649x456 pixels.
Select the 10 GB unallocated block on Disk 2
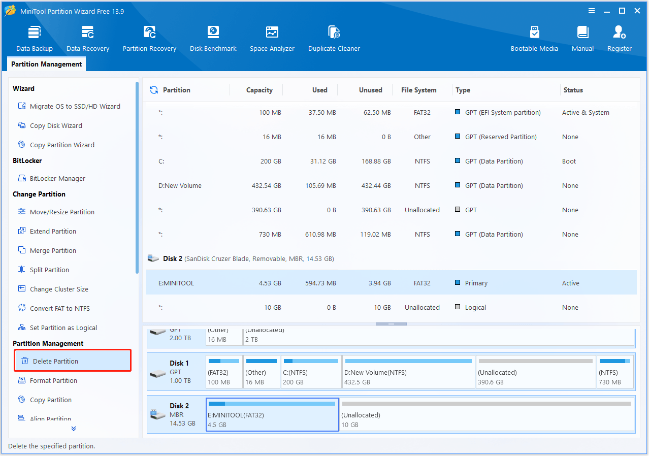[486, 415]
